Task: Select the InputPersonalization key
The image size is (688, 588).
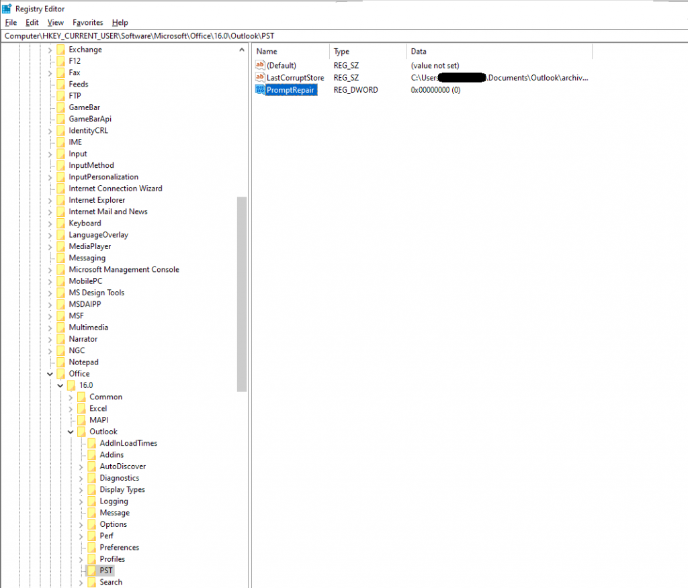Action: tap(103, 177)
